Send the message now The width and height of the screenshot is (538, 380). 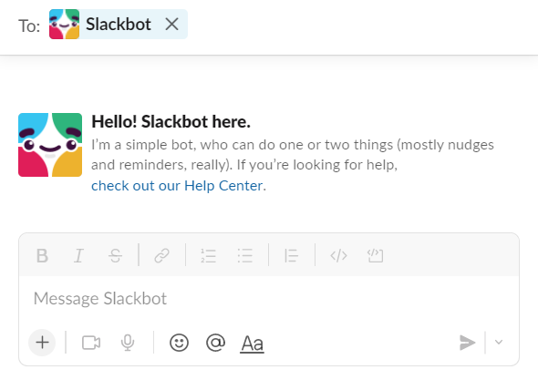467,343
